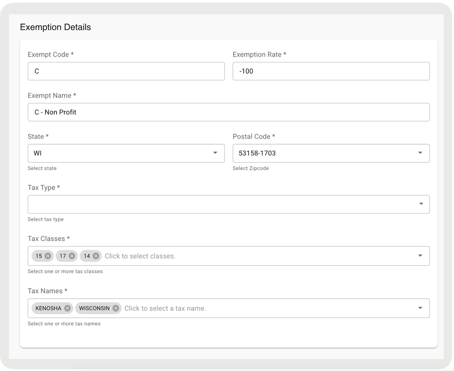
Task: Click the 'Select Zipcode' helper text
Action: [x=251, y=168]
